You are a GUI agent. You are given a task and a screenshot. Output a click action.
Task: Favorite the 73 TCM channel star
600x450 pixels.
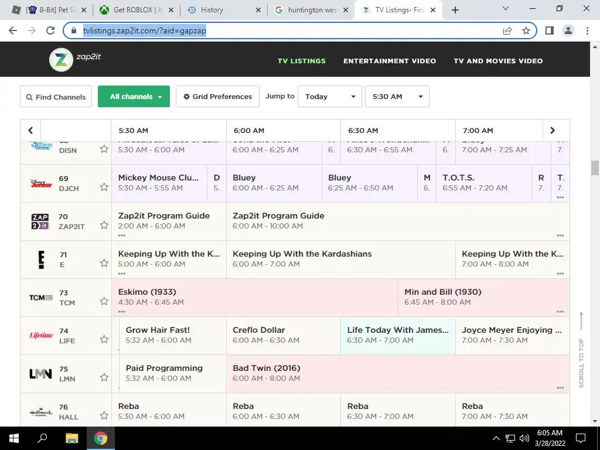point(104,301)
